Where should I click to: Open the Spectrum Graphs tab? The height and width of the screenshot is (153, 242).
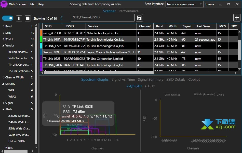pyautogui.click(x=95, y=79)
